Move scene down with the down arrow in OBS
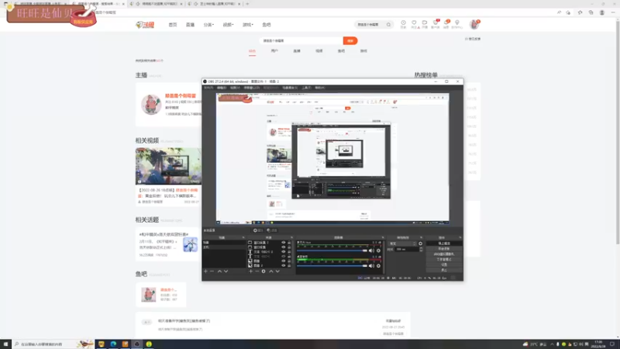620x349 pixels. pyautogui.click(x=226, y=271)
